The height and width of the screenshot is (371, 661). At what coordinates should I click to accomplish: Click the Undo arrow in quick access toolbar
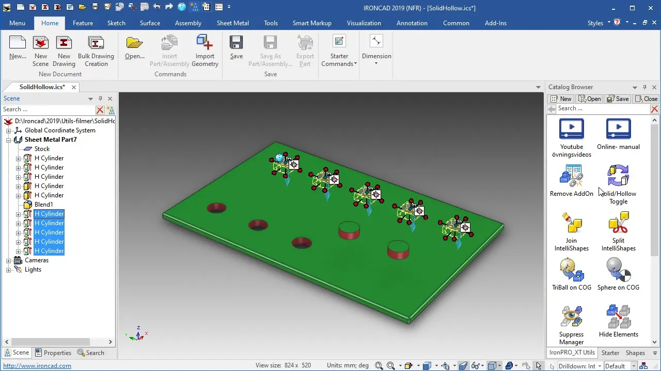tap(157, 7)
